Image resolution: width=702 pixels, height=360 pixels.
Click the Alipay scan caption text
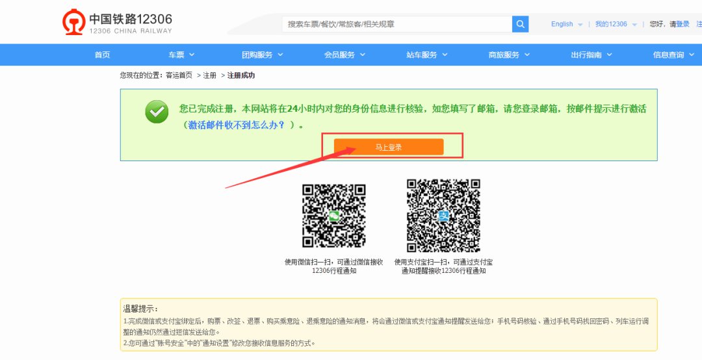point(443,266)
